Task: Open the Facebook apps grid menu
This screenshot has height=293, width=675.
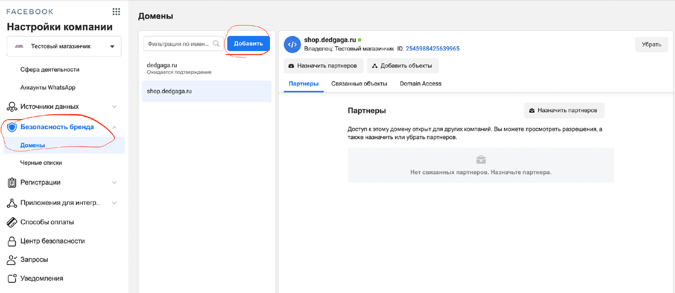Action: click(116, 11)
